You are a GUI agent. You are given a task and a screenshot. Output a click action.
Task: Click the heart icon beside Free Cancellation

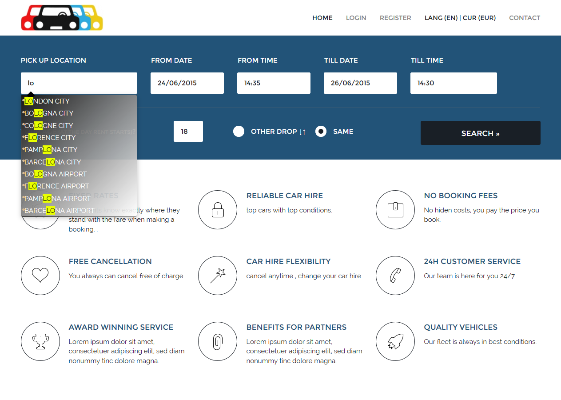[x=40, y=276]
